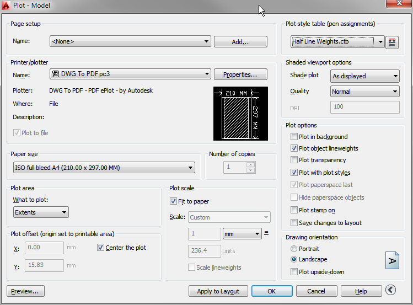
Task: Click Scale lineweights checkbox
Action: point(191,267)
